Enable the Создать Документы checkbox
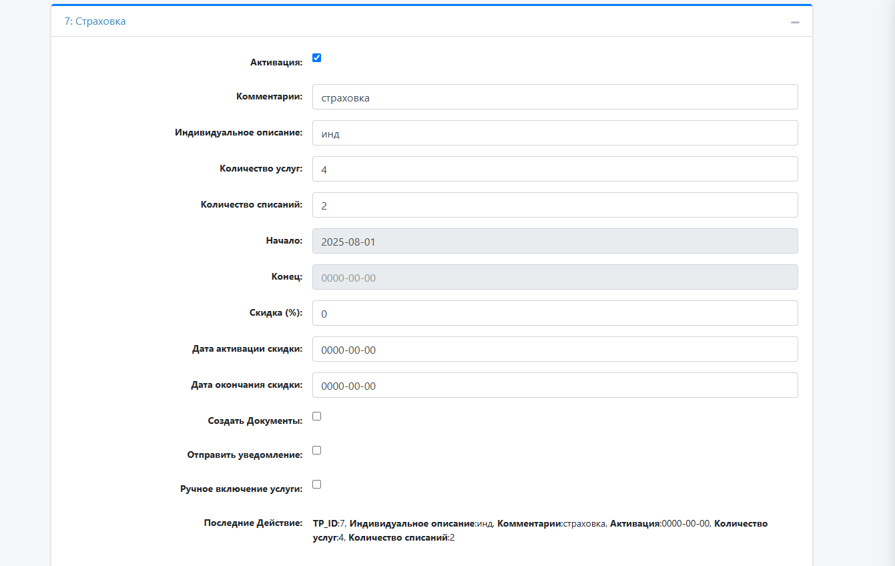 (317, 416)
